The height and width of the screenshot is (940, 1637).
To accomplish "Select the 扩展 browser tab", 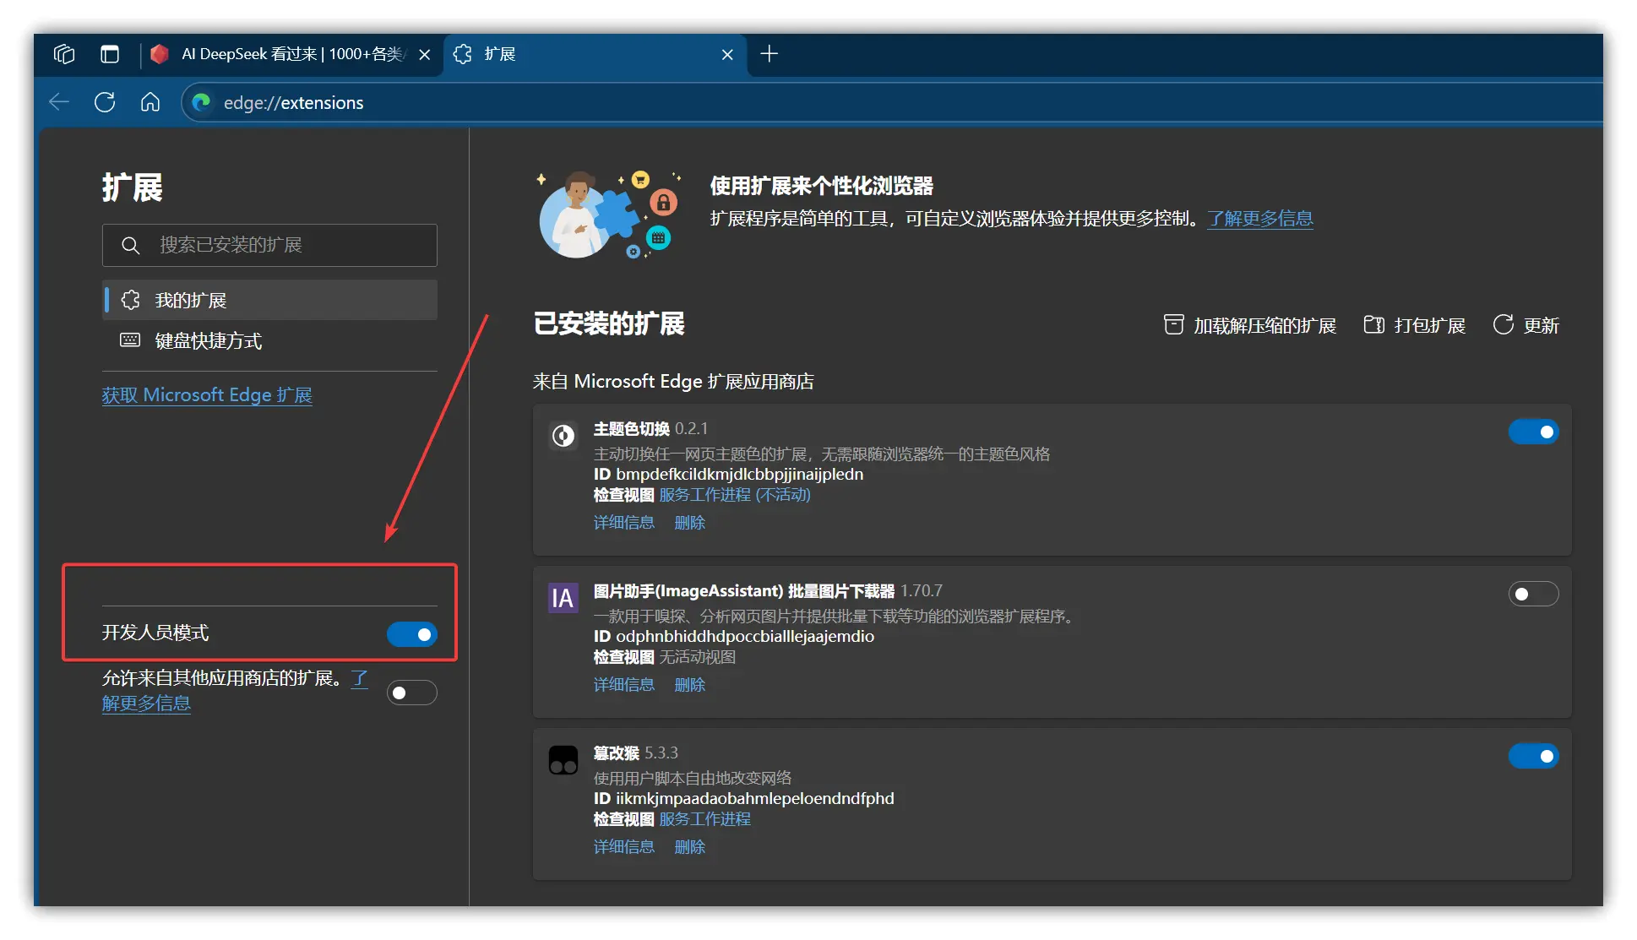I will click(595, 54).
